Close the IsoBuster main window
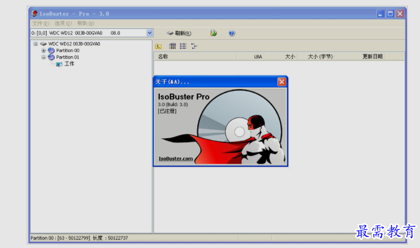This screenshot has height=248, width=420. point(400,14)
